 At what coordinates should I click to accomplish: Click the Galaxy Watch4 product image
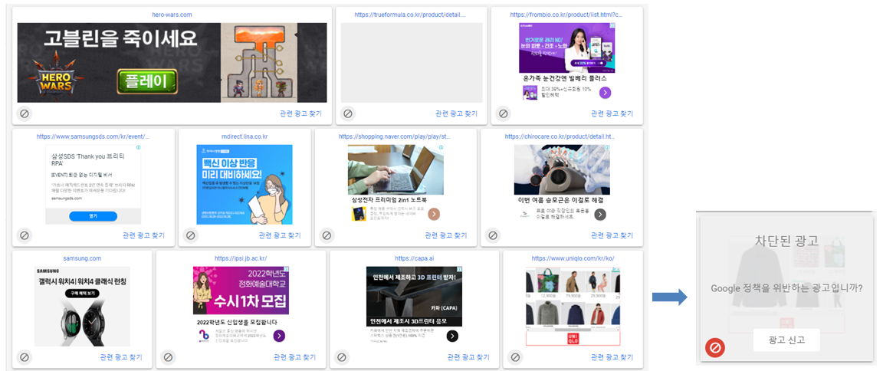click(82, 323)
